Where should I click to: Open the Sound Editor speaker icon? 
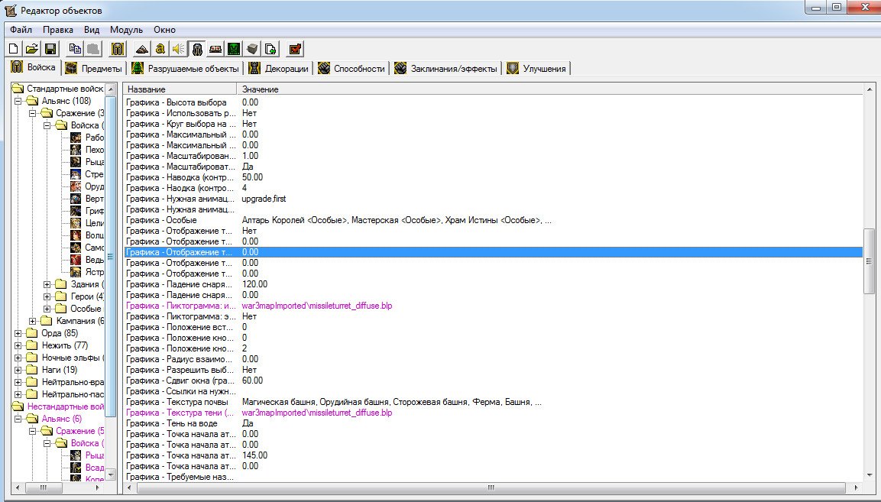tap(179, 49)
